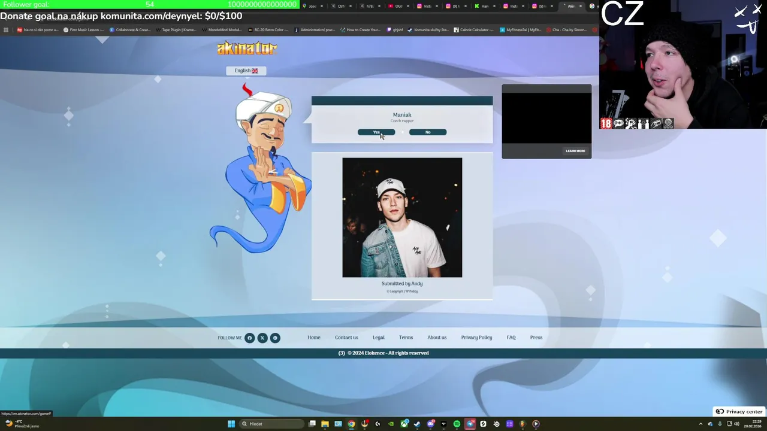Viewport: 767px width, 431px height.
Task: Click the Akinator logo
Action: coord(247,48)
